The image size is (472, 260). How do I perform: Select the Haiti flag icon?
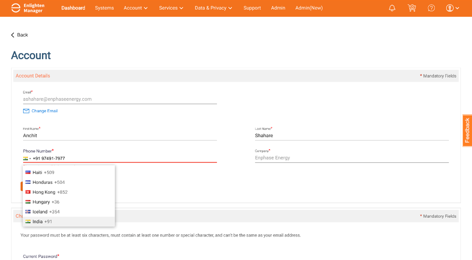tap(28, 172)
